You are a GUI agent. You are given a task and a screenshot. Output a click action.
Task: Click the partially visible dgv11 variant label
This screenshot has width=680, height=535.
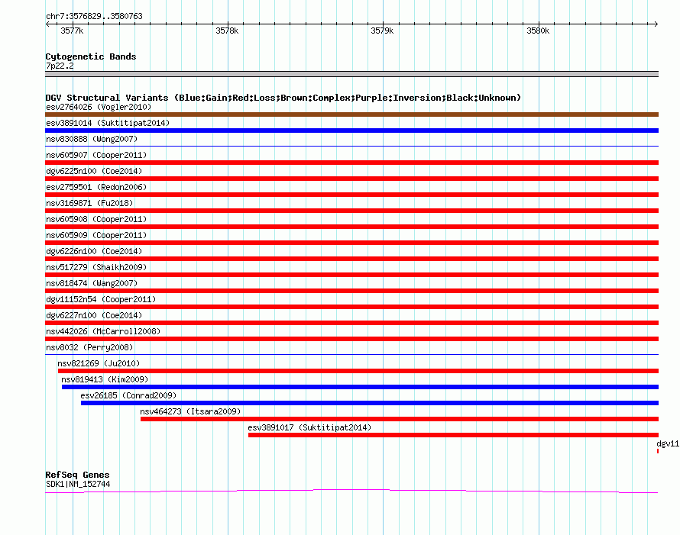668,443
